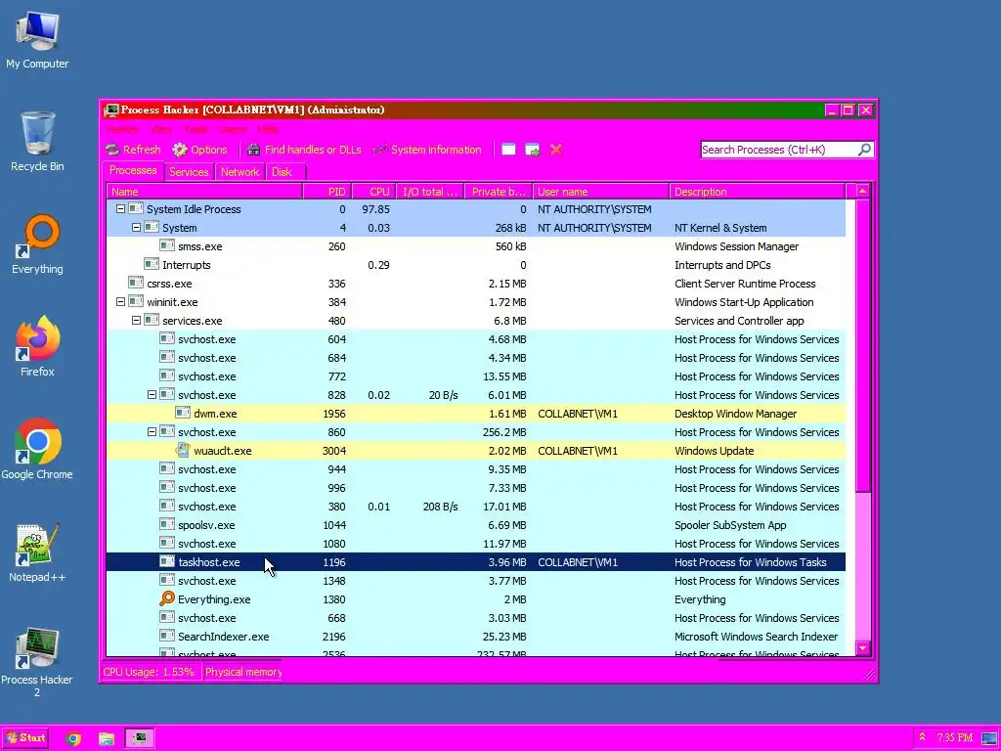Launch Firefox from desktop
The width and height of the screenshot is (1001, 751).
point(37,347)
